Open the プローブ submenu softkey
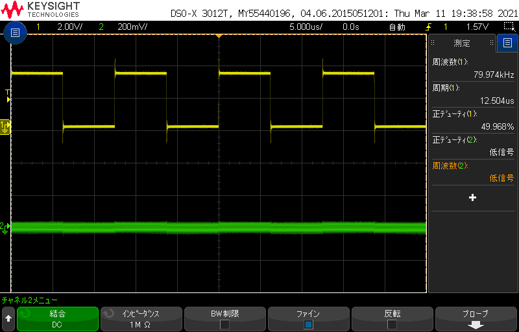The image size is (519, 332). pos(476,319)
